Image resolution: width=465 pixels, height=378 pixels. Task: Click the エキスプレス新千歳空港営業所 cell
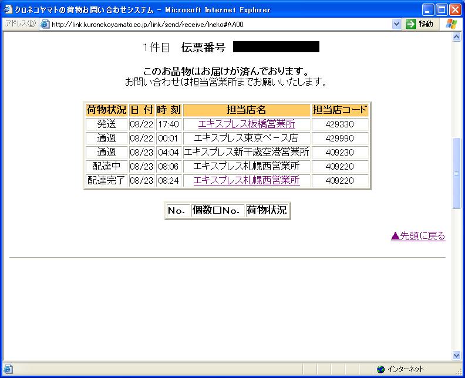247,152
